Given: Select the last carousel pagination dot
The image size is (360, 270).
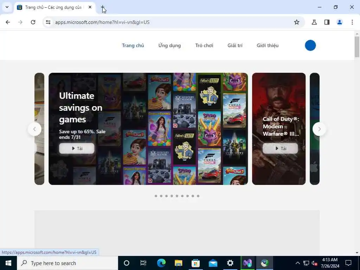Looking at the screenshot, I should click(x=198, y=196).
